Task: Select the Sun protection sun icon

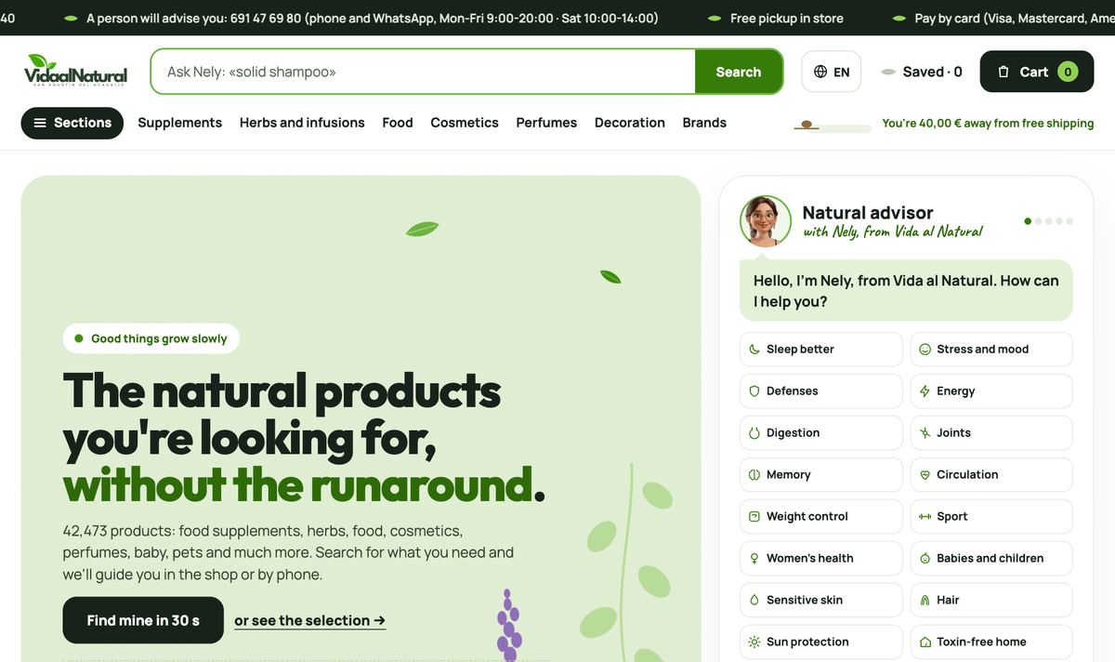Action: point(754,642)
